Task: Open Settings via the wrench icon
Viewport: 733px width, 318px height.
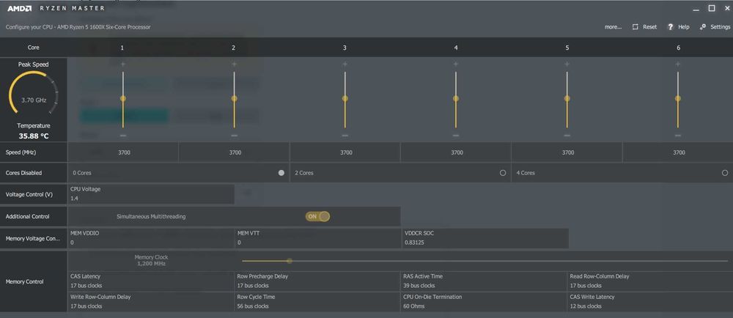Action: coord(703,27)
